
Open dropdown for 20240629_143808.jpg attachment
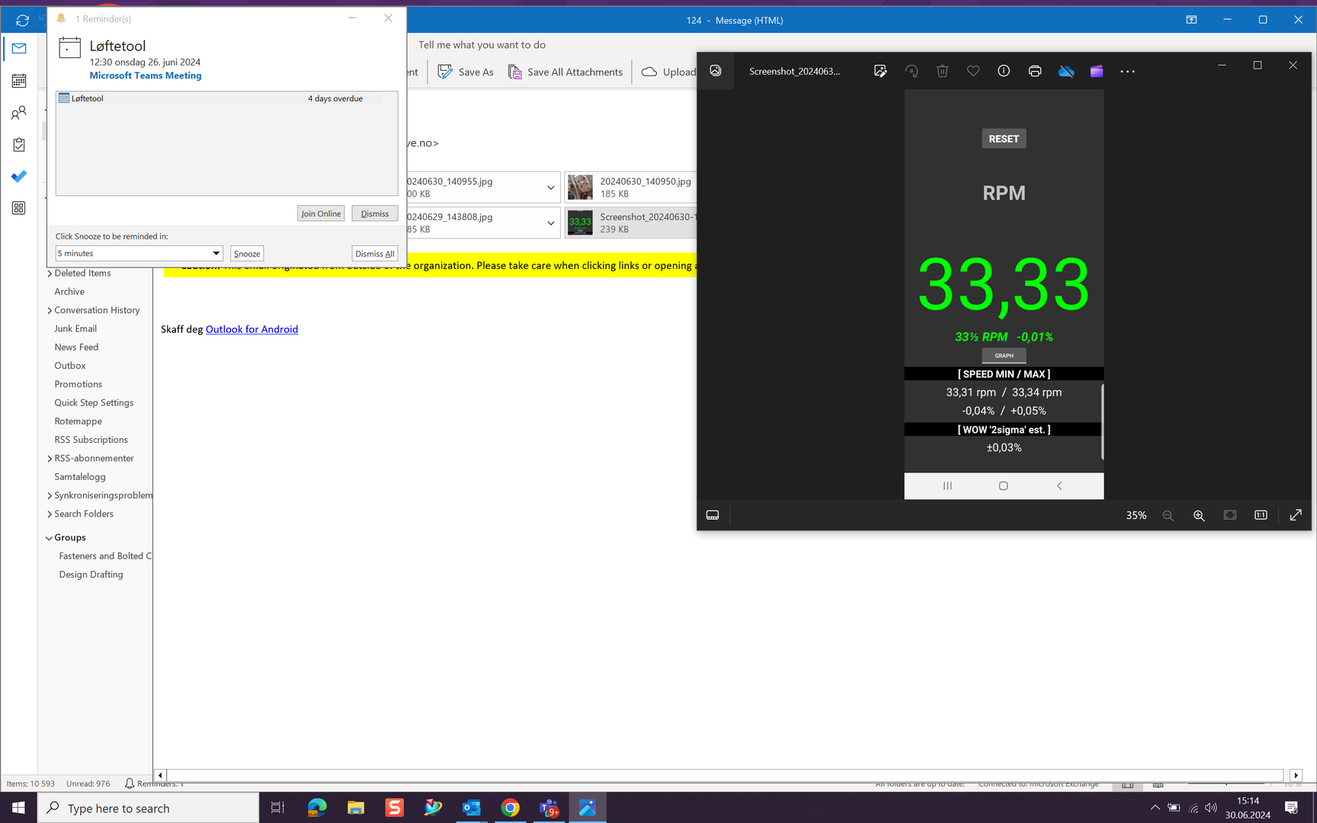550,223
